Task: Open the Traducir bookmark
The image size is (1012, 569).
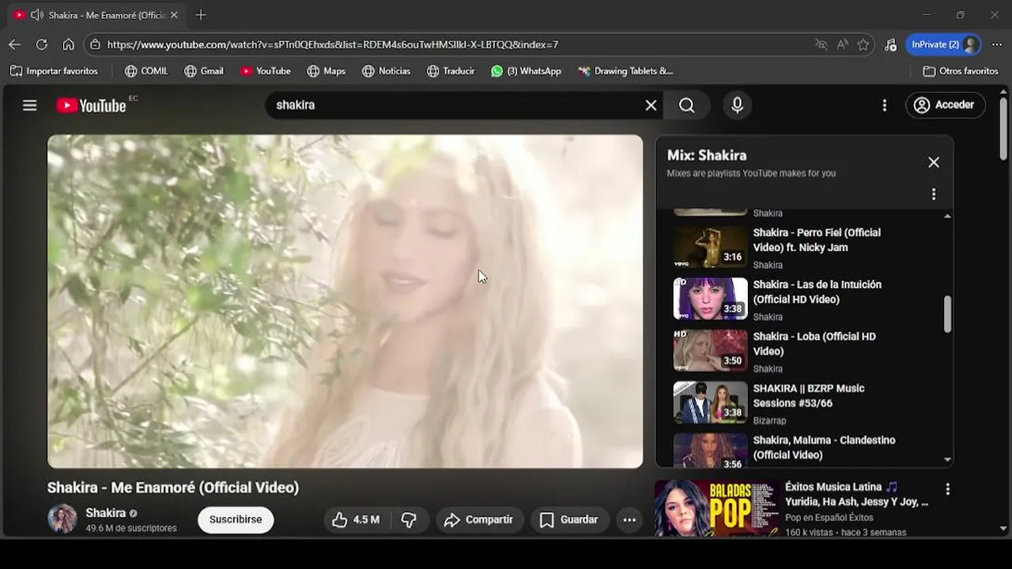Action: click(451, 71)
